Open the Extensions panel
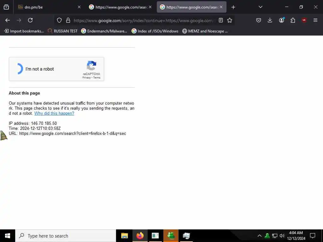The image size is (323, 242). tap(293, 20)
